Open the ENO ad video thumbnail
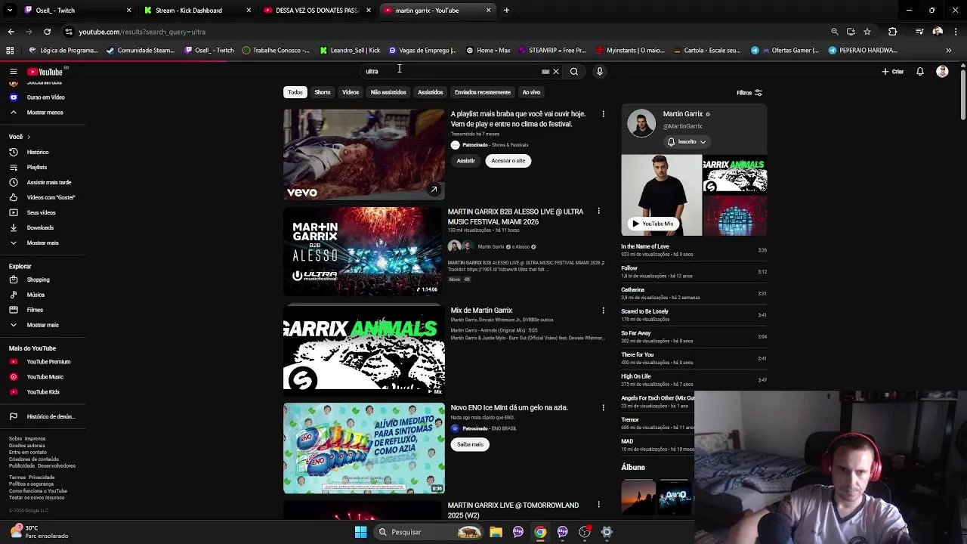Screen dimensions: 967x544 (x=363, y=449)
